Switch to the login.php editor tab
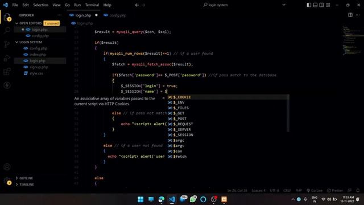 tap(84, 15)
